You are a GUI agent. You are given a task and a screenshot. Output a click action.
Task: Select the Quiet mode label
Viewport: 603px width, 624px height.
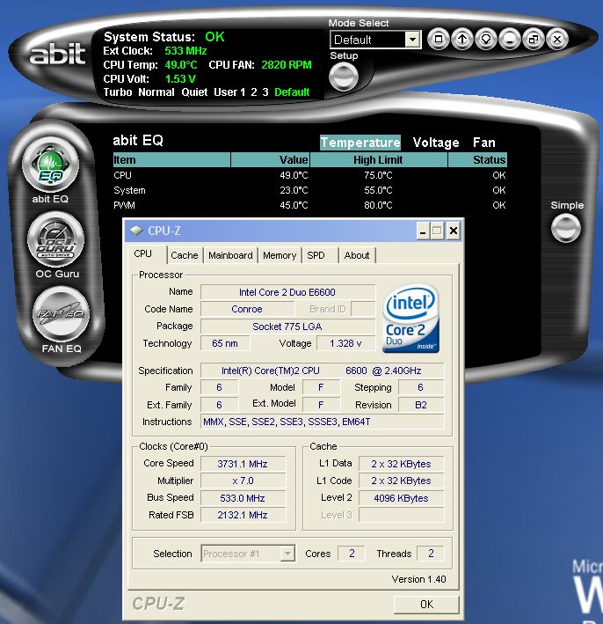pyautogui.click(x=194, y=92)
